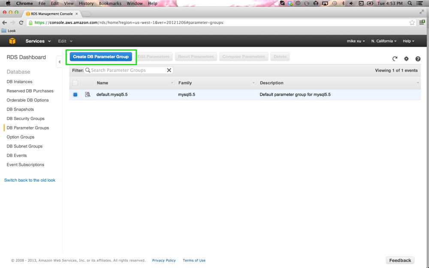View details magnifier for default.mysql5.5
The width and height of the screenshot is (429, 268).
tap(88, 94)
